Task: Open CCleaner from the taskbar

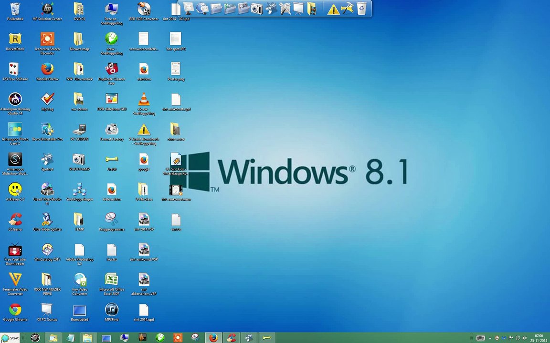Action: (231, 338)
